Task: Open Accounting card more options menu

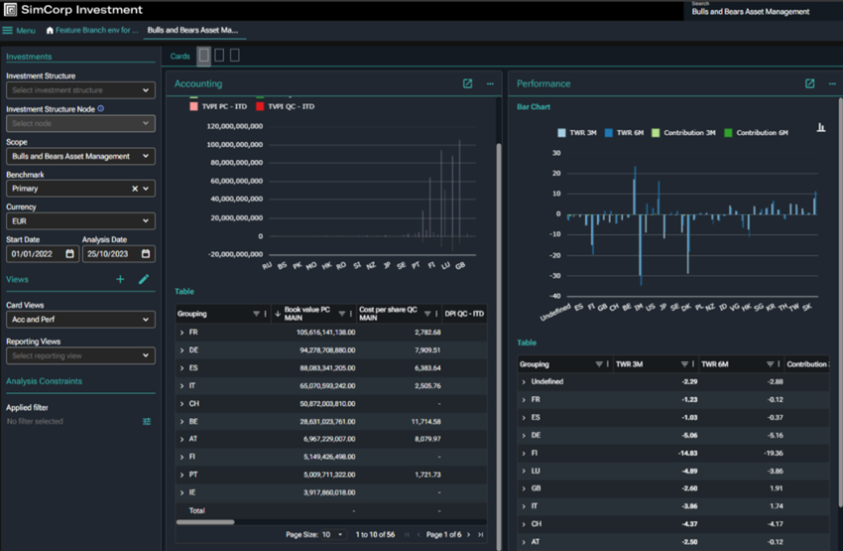Action: coord(490,83)
